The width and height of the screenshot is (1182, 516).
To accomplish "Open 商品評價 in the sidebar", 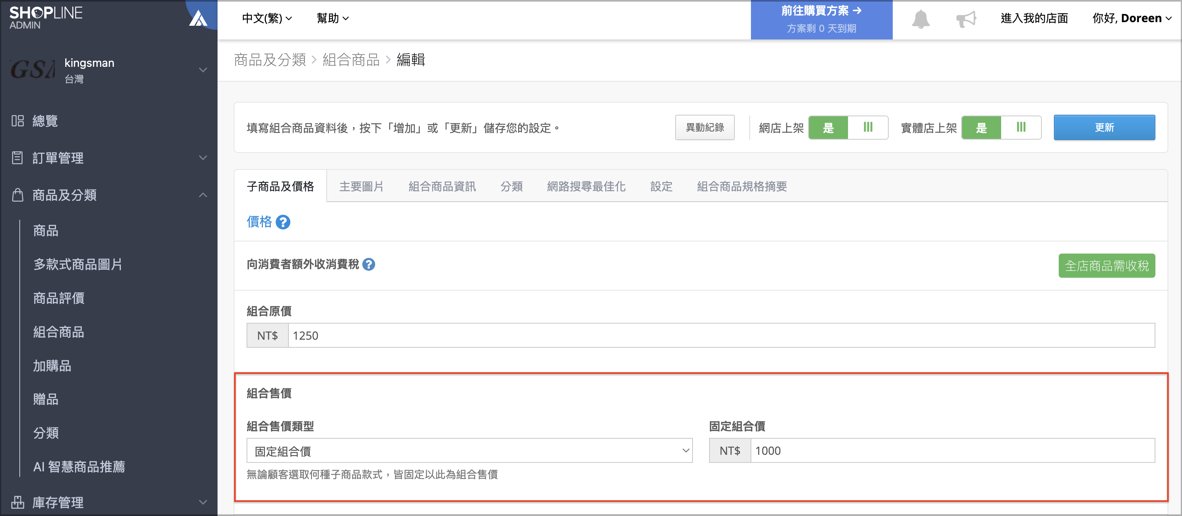I will point(59,298).
